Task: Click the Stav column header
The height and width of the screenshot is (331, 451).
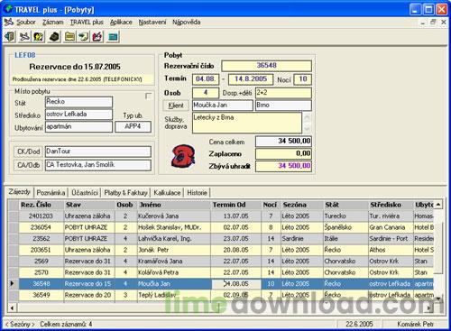Action: (x=89, y=205)
